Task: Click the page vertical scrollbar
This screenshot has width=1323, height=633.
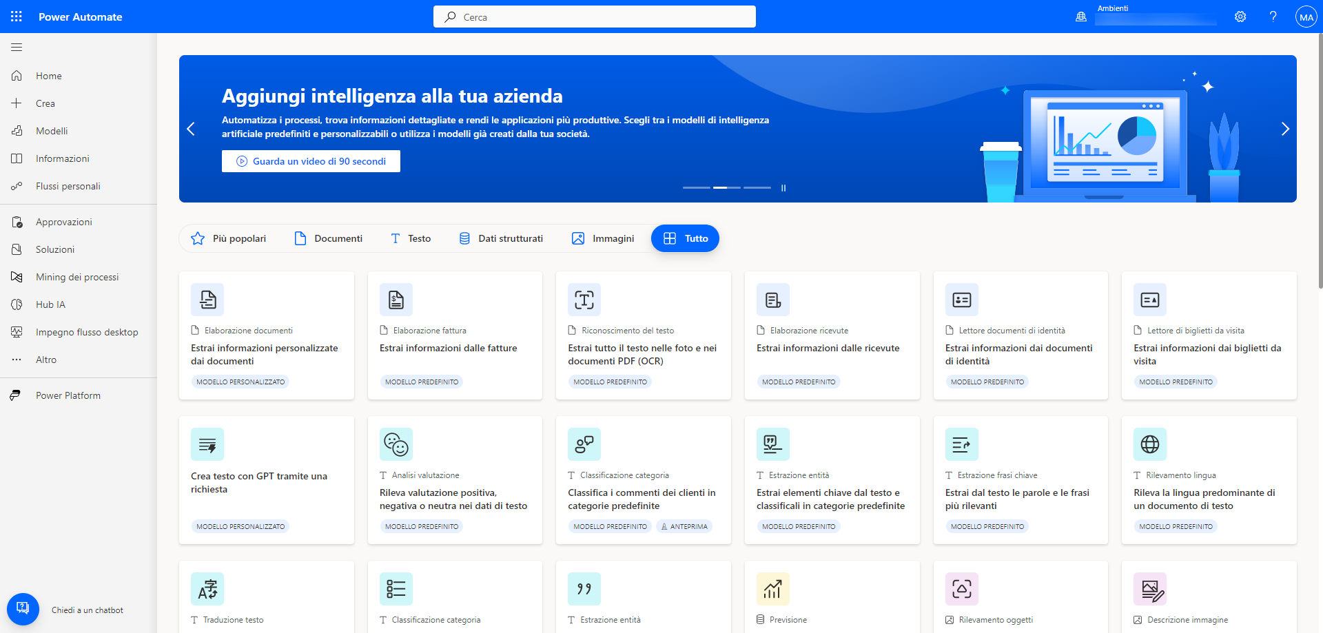Action: [x=1320, y=160]
